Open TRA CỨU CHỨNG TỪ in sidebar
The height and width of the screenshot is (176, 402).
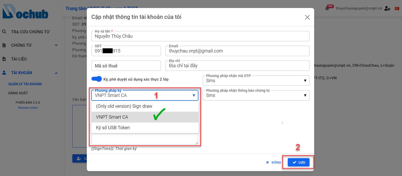(x=30, y=32)
